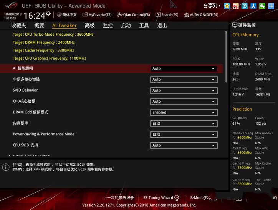This screenshot has width=278, height=210.
Task: Click the globe language icon
Action: (59, 14)
